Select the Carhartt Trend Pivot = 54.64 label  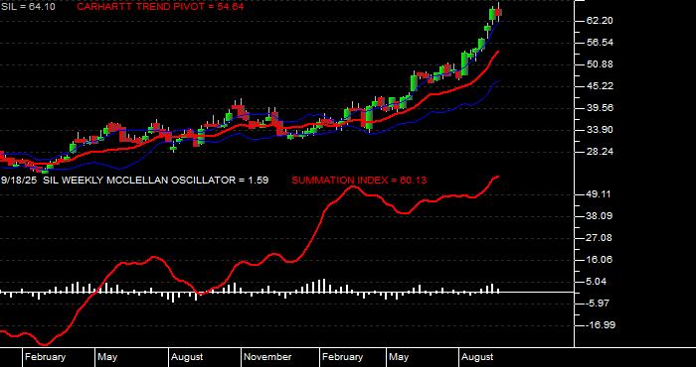160,7
